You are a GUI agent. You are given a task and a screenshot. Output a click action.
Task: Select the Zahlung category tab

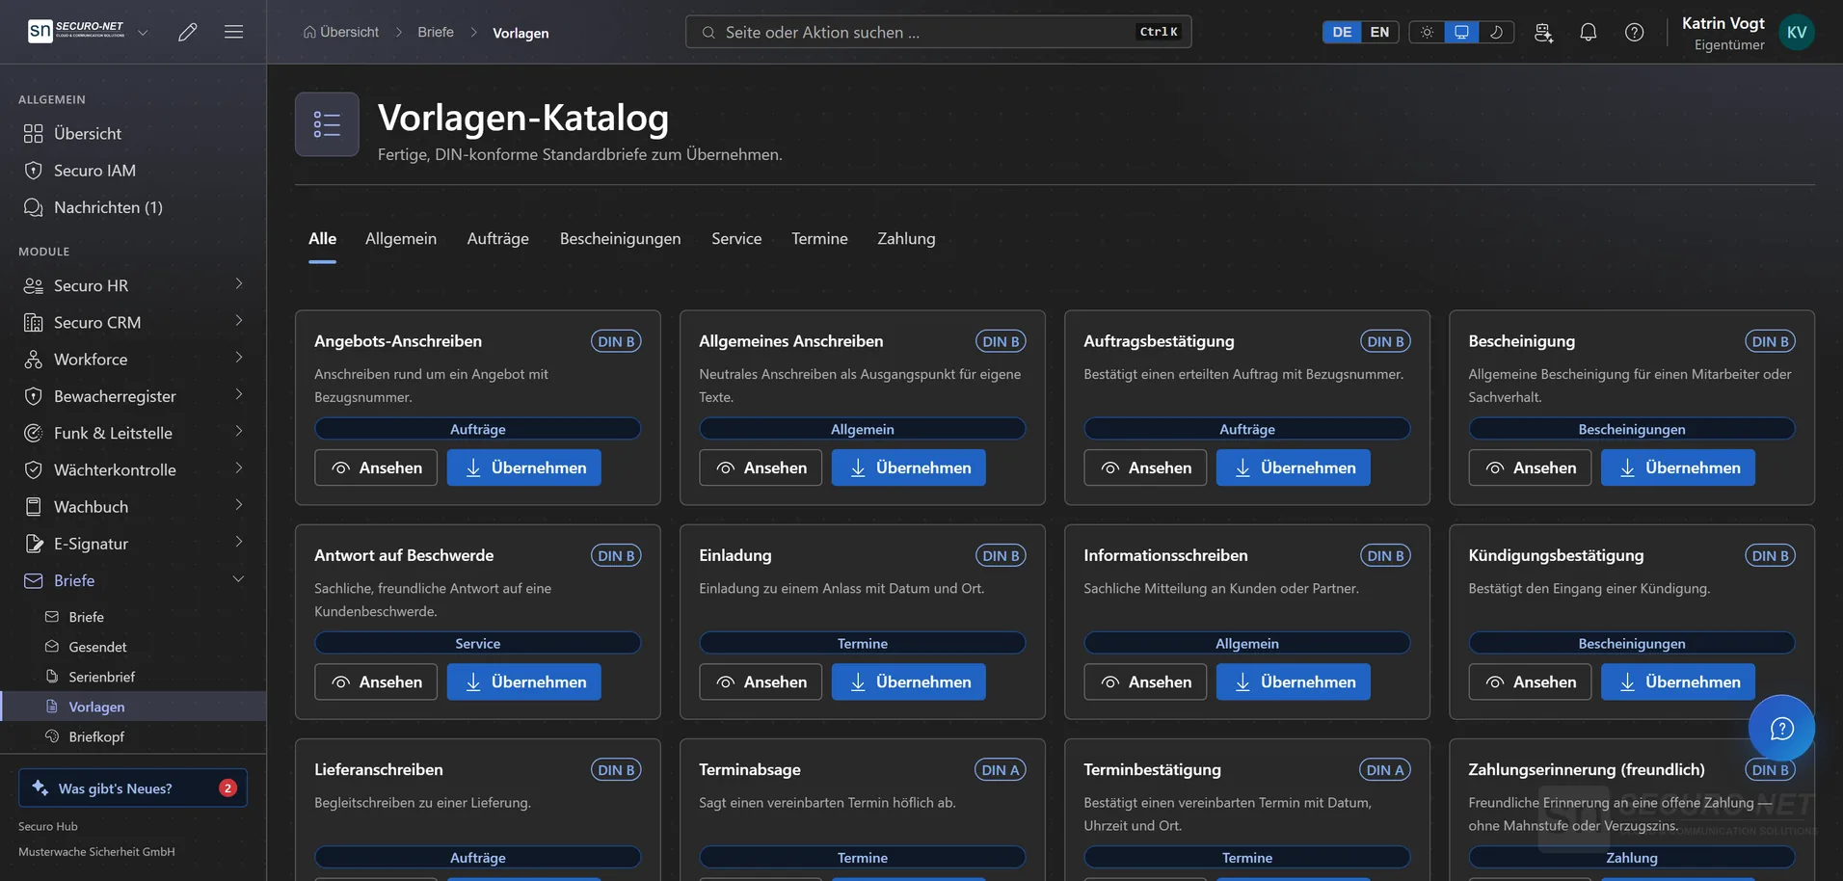[x=906, y=238]
